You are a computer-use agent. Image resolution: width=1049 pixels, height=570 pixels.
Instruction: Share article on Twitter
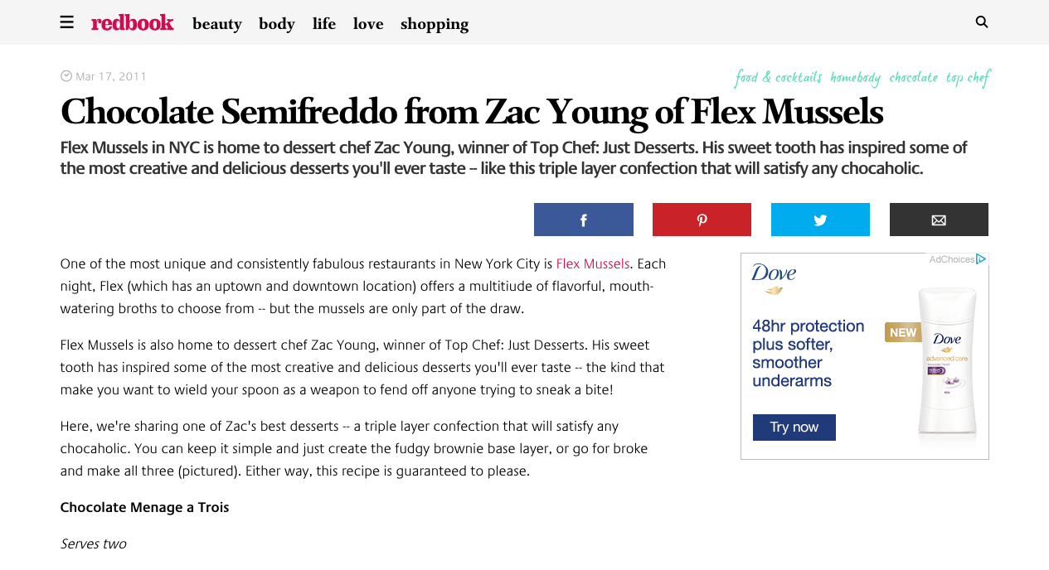click(x=820, y=220)
